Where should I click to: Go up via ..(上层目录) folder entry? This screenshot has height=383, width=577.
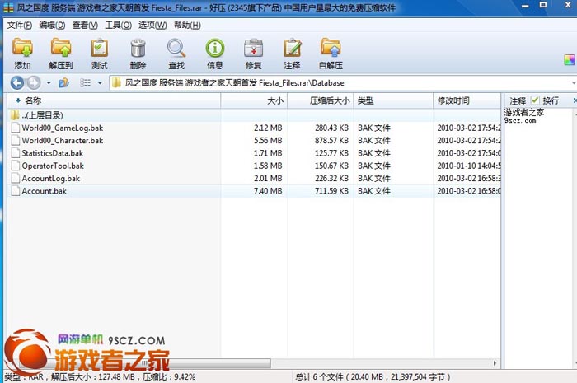point(42,115)
